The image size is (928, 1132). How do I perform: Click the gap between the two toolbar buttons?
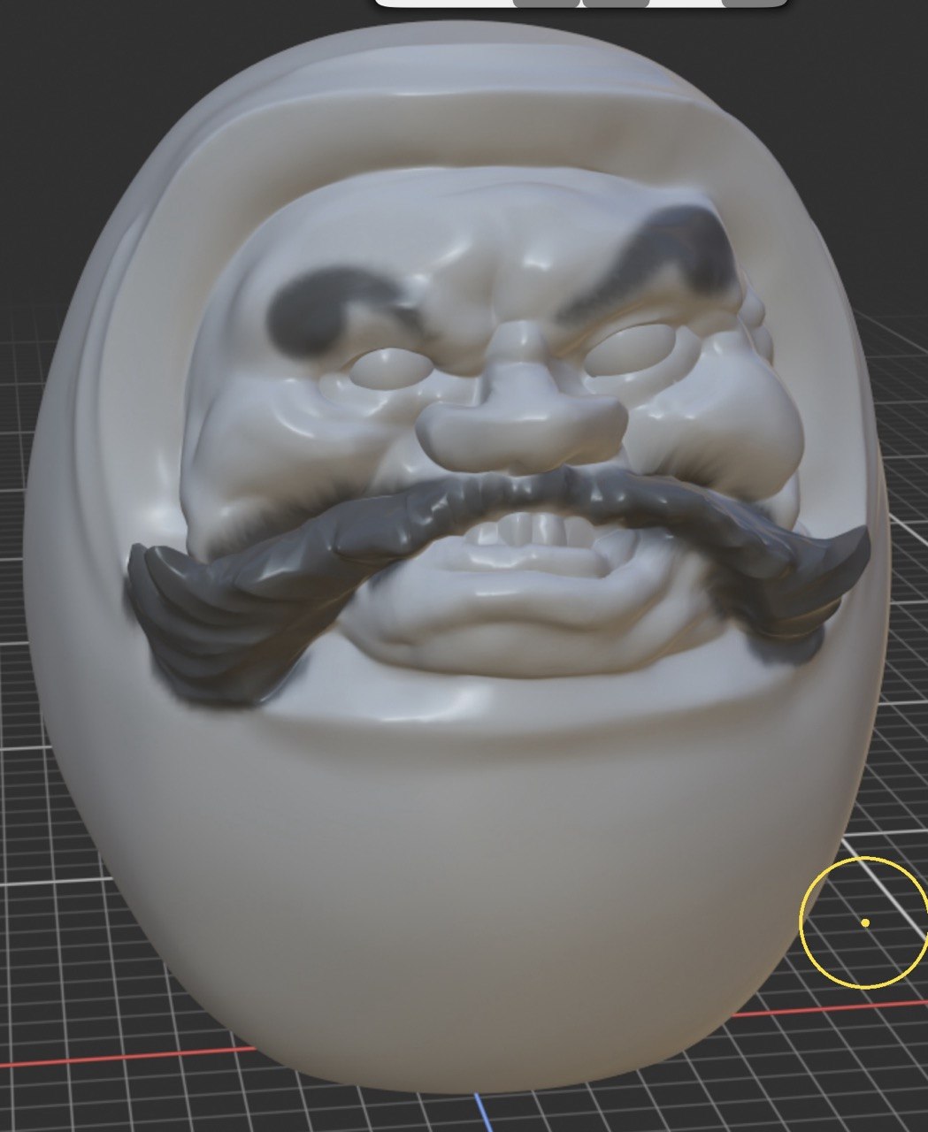coord(582,7)
